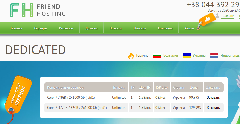Open the Главная menu item
Image resolution: width=240 pixels, height=124 pixels.
16,28
